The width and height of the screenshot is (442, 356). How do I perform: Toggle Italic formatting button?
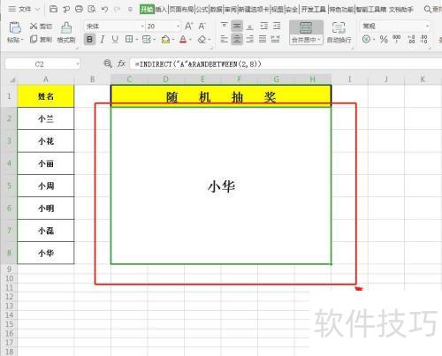103,39
